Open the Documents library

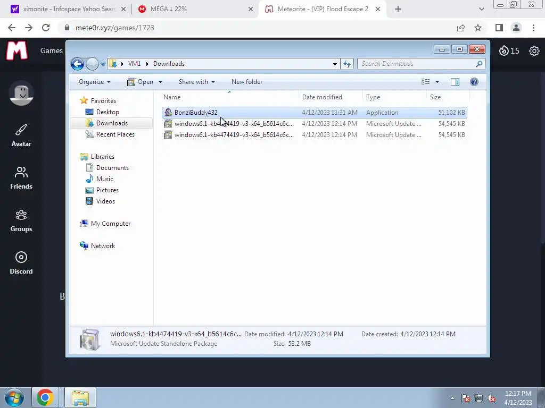coord(107,167)
